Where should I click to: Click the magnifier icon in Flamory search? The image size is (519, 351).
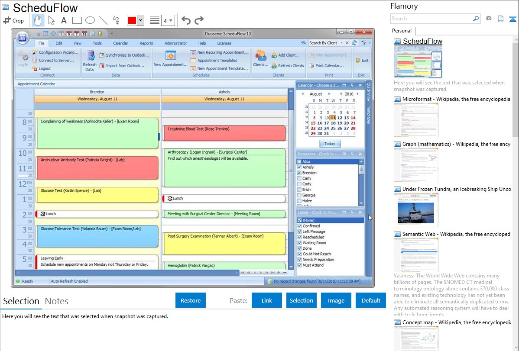click(x=476, y=19)
